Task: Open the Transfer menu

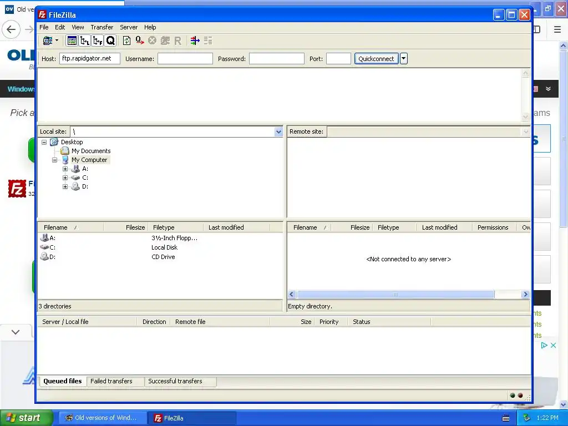Action: [102, 27]
